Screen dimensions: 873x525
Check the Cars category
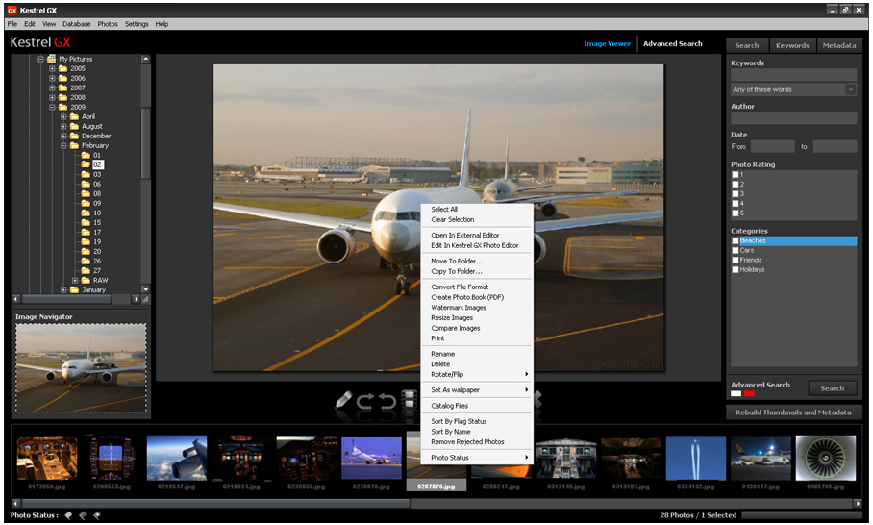(x=736, y=251)
